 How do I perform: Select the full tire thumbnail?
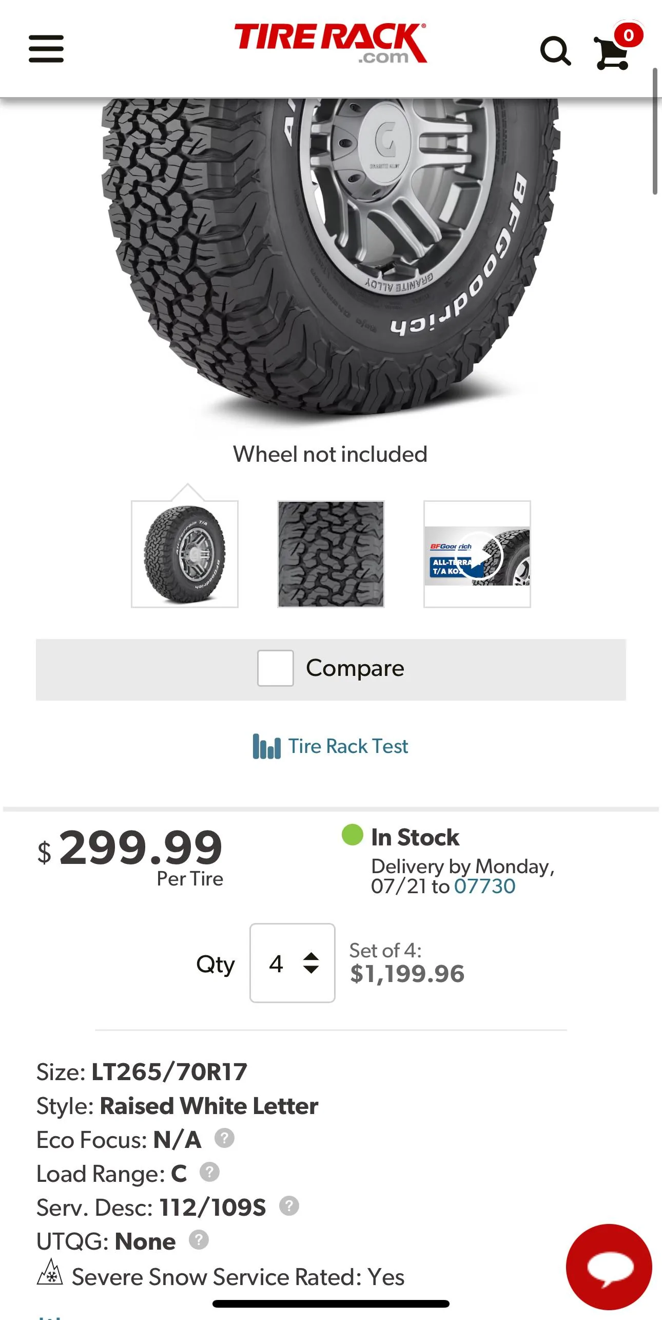(185, 554)
